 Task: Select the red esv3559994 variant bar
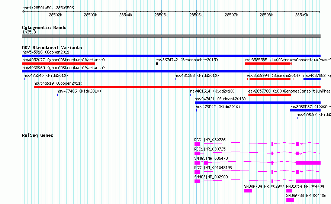[x=270, y=79]
